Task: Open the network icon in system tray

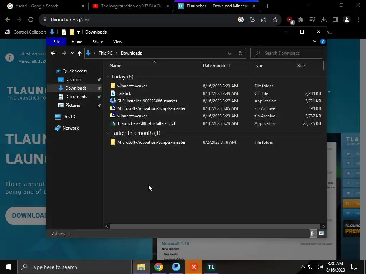Action: tap(311, 267)
